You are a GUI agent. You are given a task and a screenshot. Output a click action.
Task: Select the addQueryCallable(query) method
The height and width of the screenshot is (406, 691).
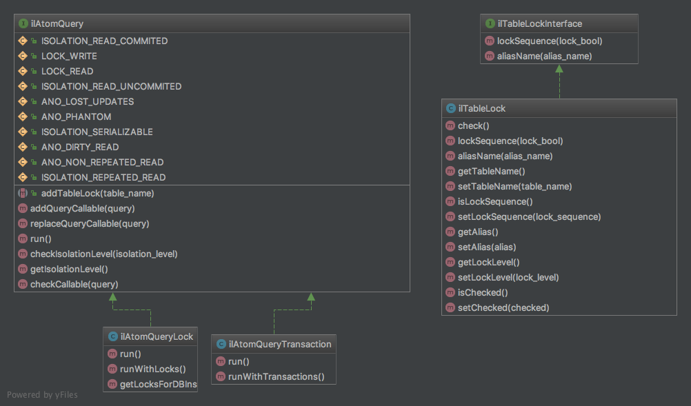click(x=82, y=208)
